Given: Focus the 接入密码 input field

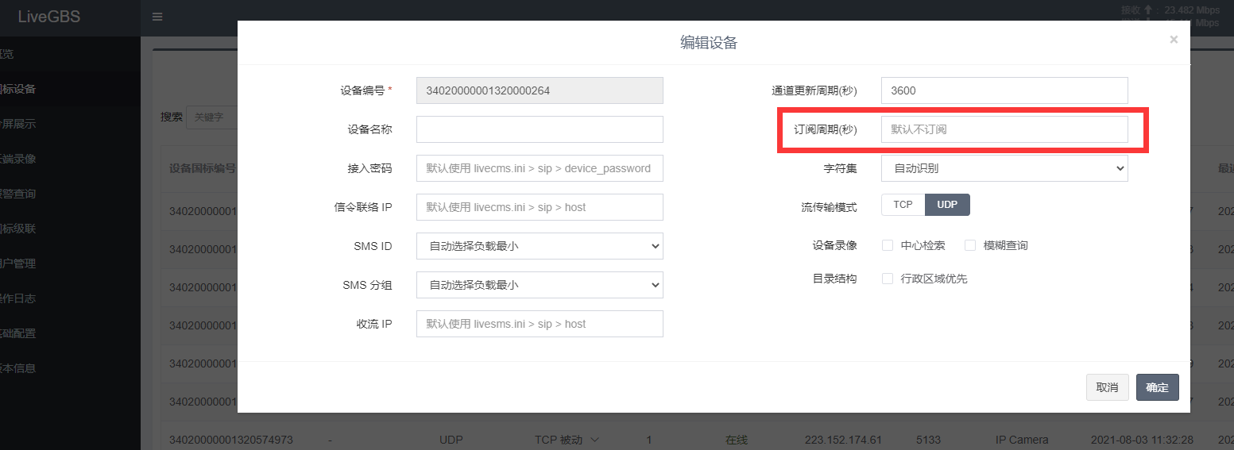Looking at the screenshot, I should tap(540, 168).
